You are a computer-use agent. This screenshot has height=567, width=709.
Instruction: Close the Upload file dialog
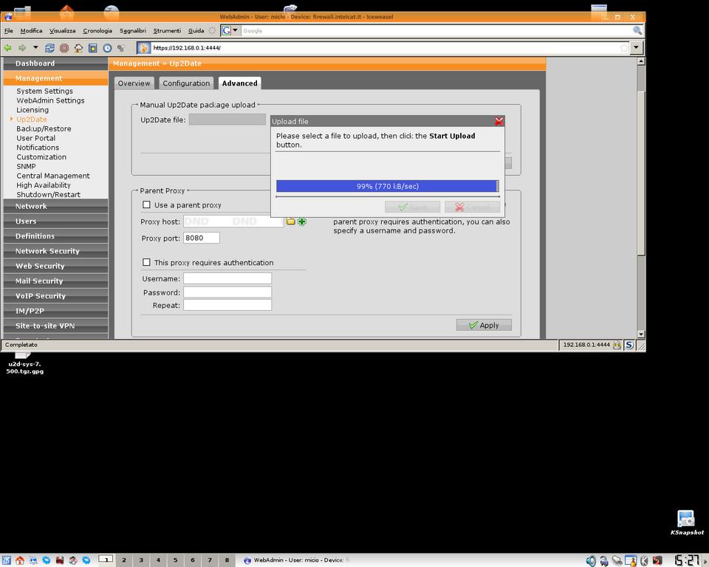click(x=499, y=121)
